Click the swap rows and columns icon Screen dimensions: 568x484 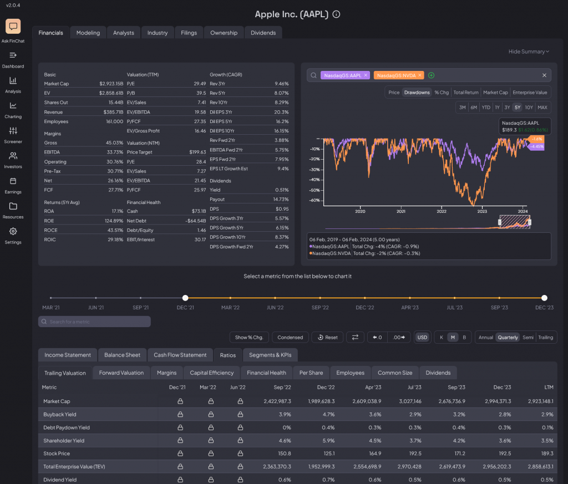coord(355,337)
